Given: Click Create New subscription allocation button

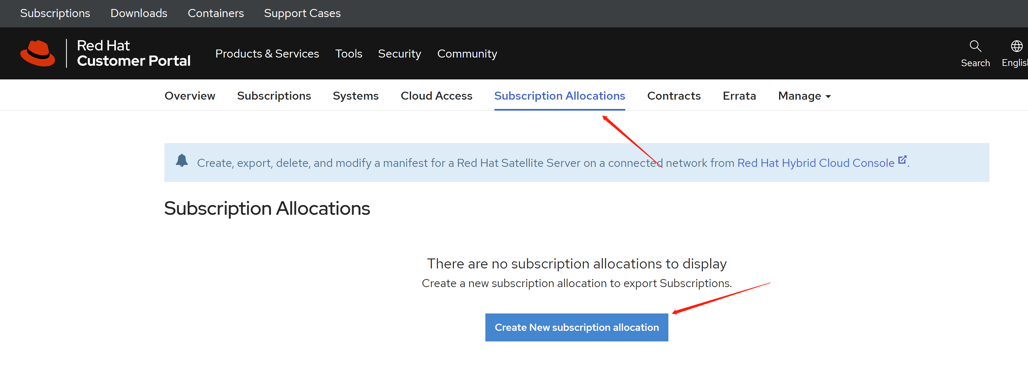Looking at the screenshot, I should click(576, 327).
